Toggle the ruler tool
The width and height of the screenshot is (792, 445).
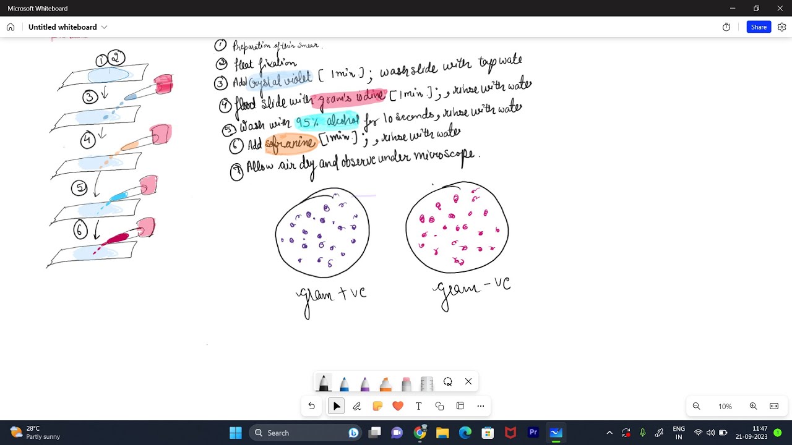pyautogui.click(x=427, y=384)
